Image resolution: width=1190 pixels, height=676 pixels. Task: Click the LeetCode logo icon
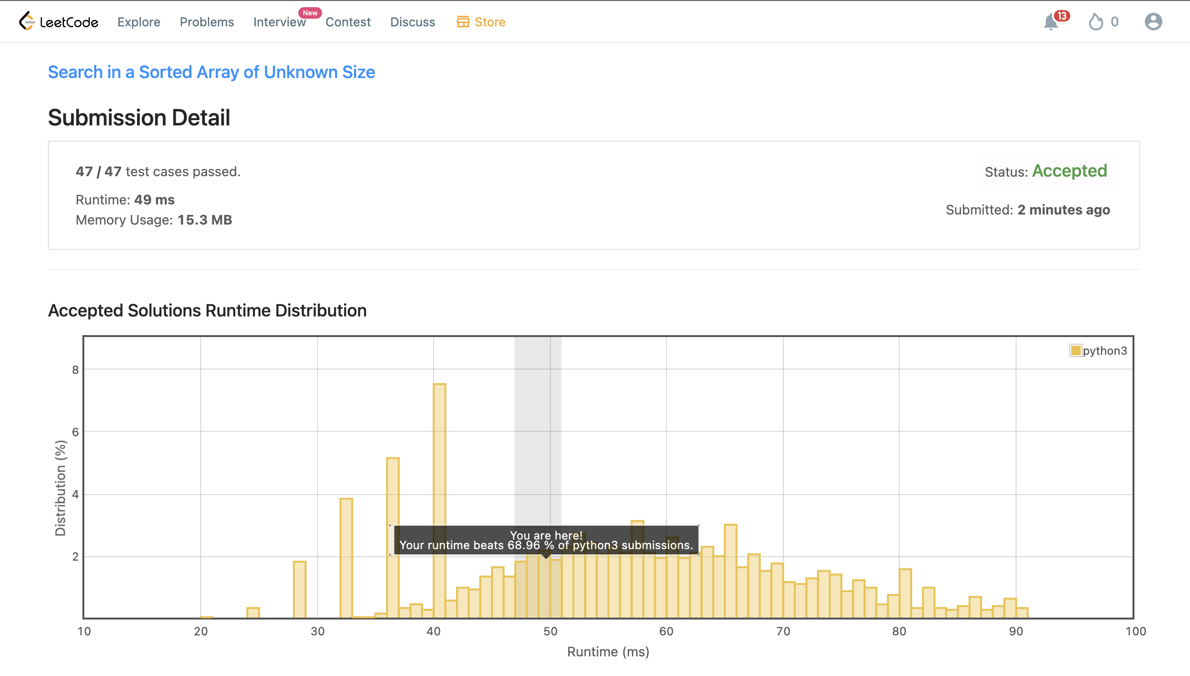coord(27,21)
